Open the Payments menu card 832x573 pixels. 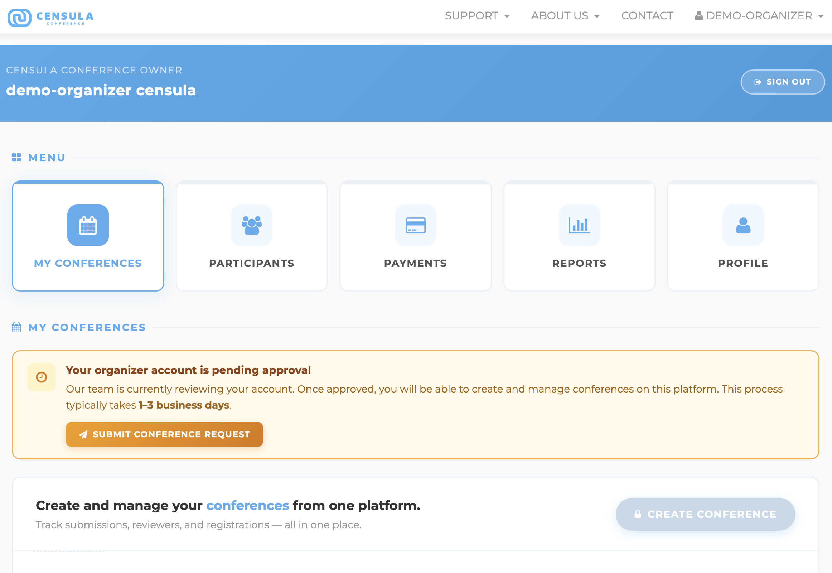(416, 236)
